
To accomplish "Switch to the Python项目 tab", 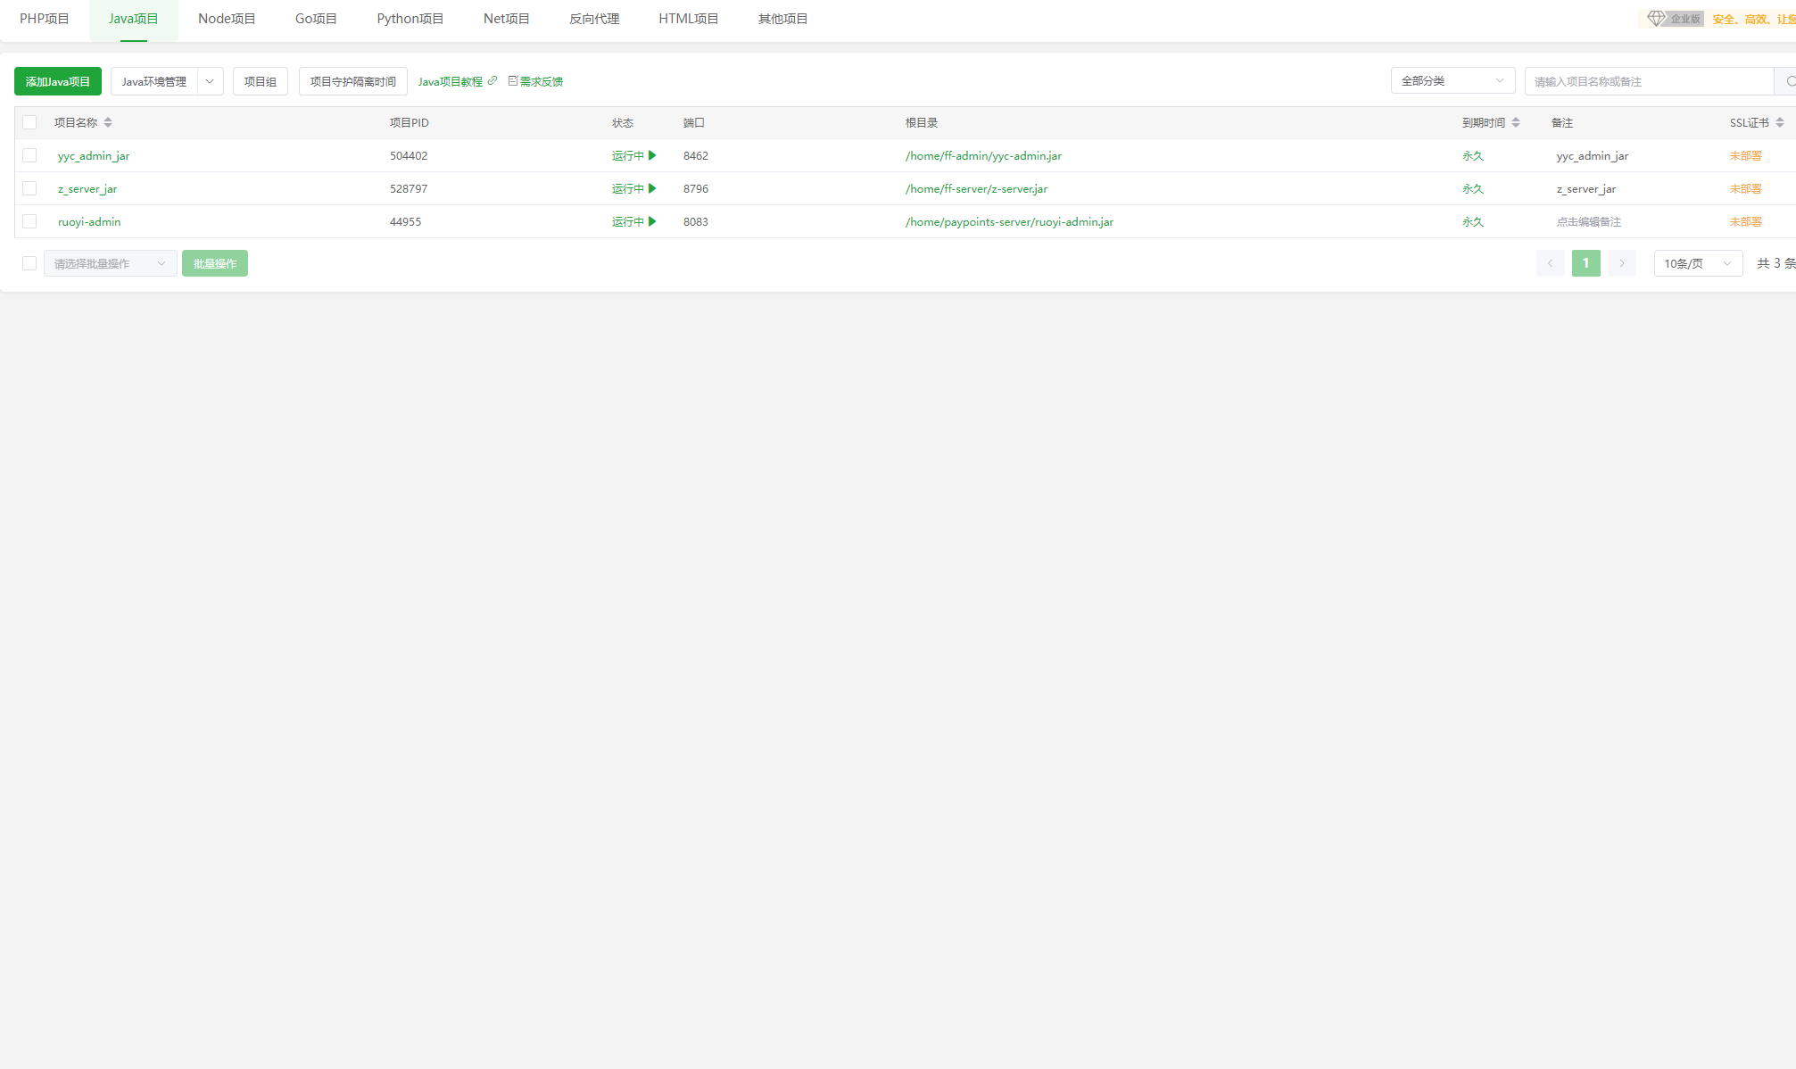I will 410,19.
